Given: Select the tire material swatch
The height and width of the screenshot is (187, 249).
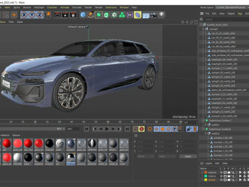Looking at the screenshot, I should point(60,159).
